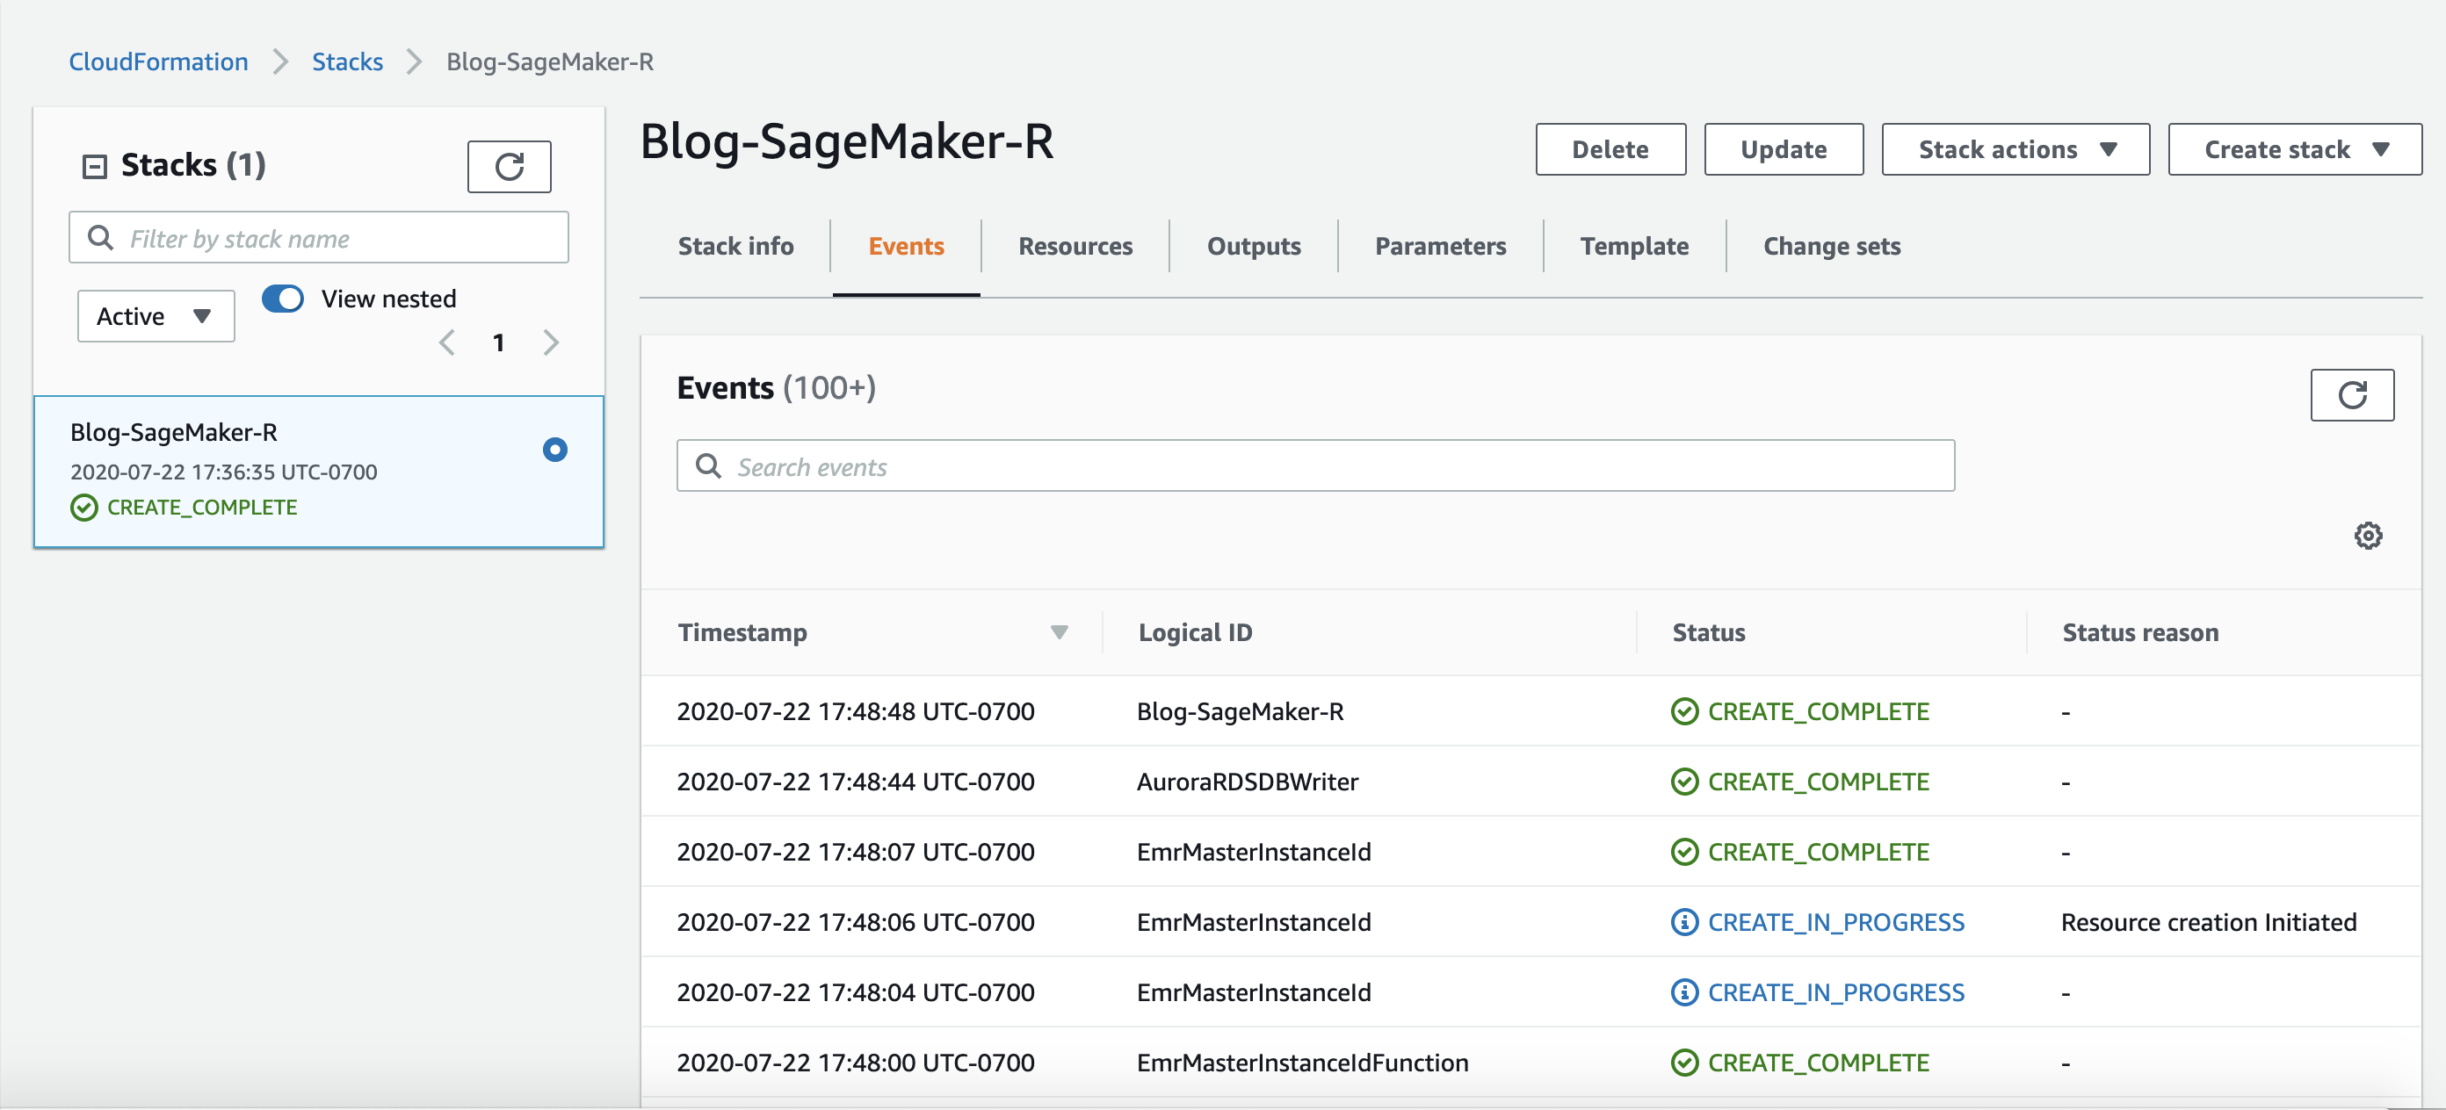The height and width of the screenshot is (1110, 2446).
Task: Switch to Events tab
Action: point(906,247)
